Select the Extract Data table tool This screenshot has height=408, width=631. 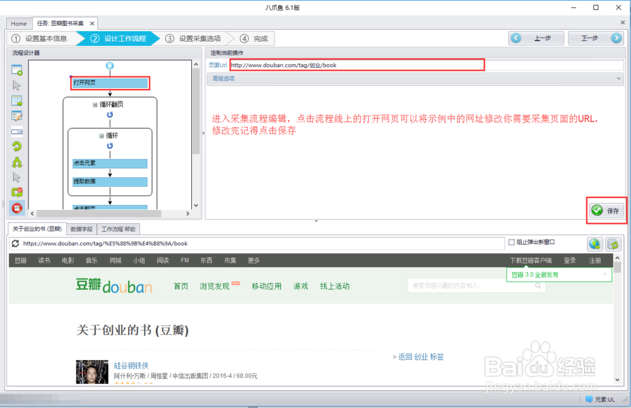click(x=17, y=101)
